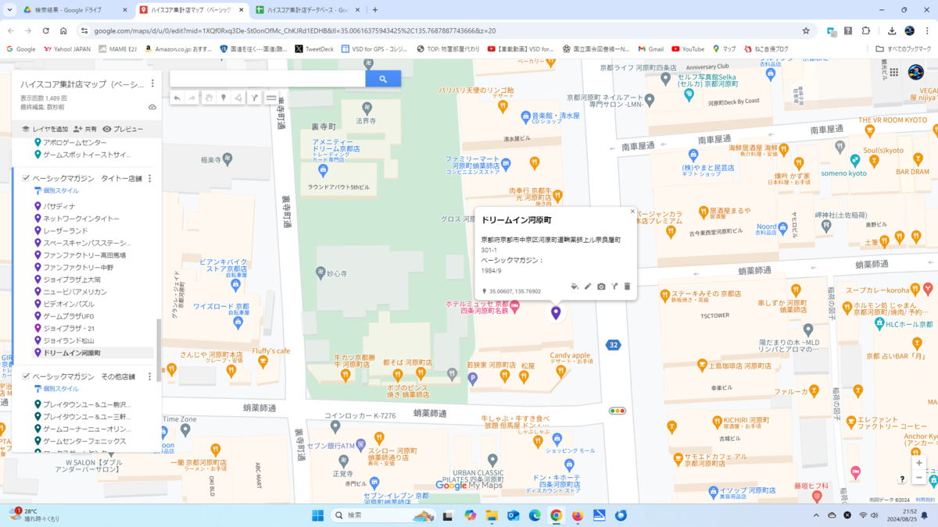Select the measure distance ruler tool
This screenshot has height=527, width=938.
point(271,98)
